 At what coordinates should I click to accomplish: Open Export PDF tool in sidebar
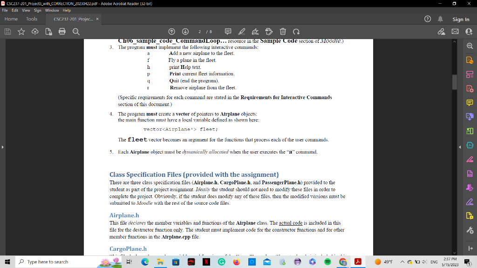point(470,60)
